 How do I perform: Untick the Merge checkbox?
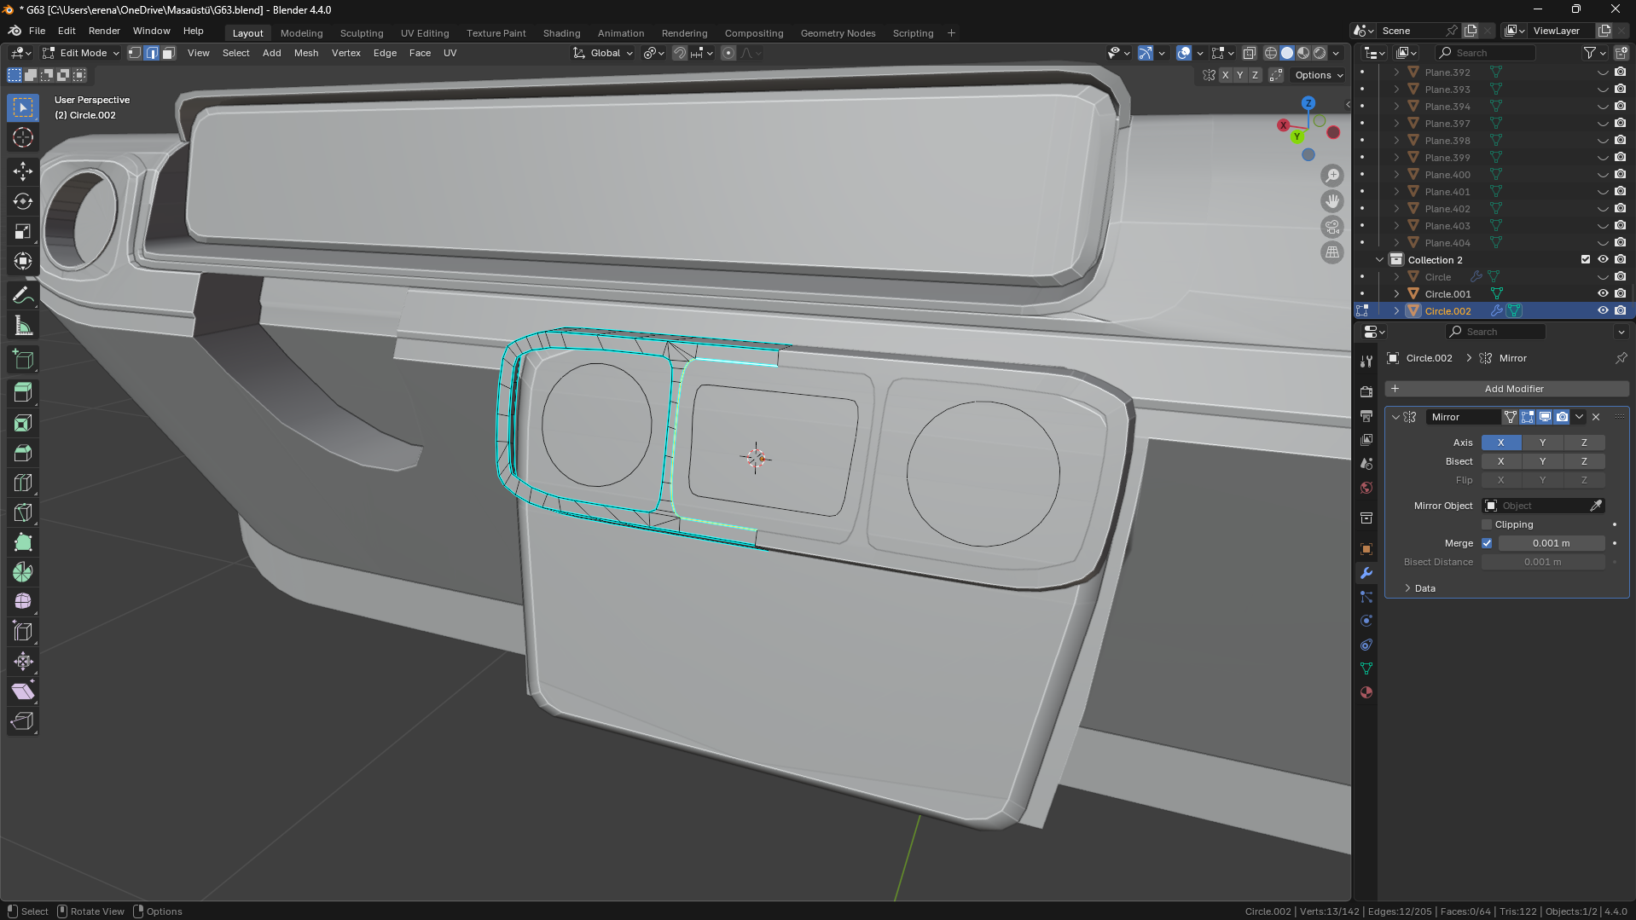click(1488, 543)
